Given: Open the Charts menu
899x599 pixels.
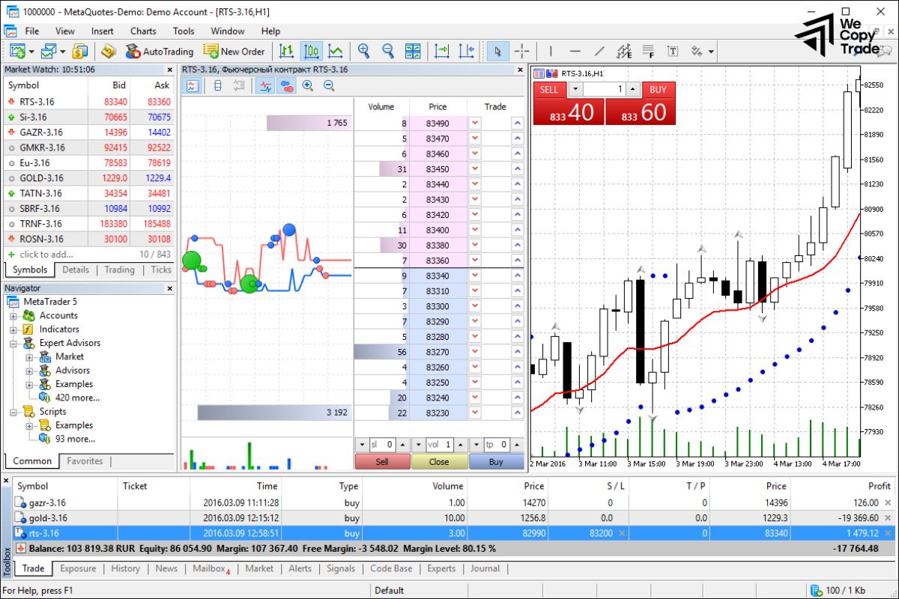Looking at the screenshot, I should click(142, 31).
